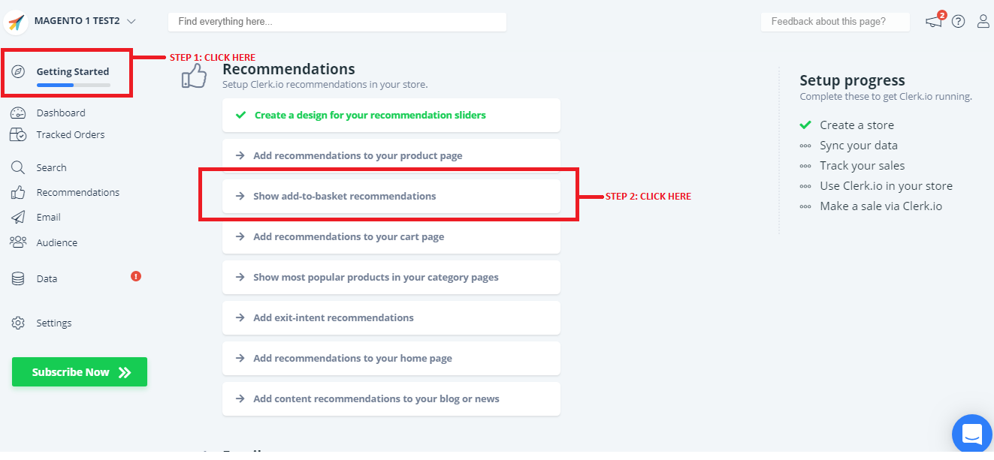This screenshot has width=994, height=460.
Task: Open the Data menu item
Action: [47, 279]
